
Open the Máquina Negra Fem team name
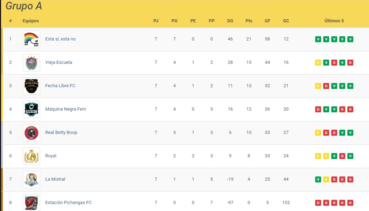coord(66,109)
